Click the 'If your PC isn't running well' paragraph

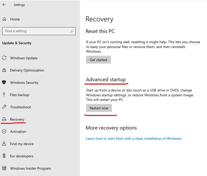click(x=143, y=46)
